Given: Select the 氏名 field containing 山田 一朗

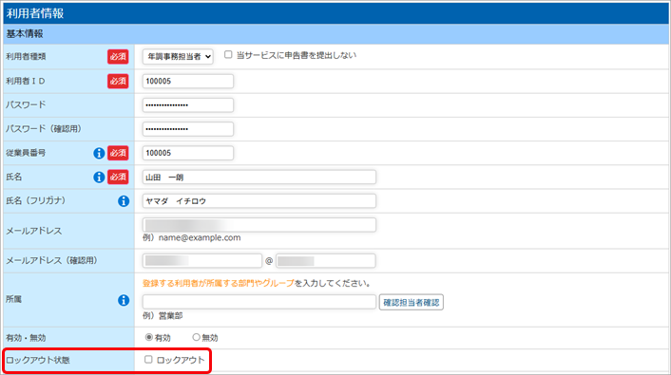Looking at the screenshot, I should click(259, 177).
